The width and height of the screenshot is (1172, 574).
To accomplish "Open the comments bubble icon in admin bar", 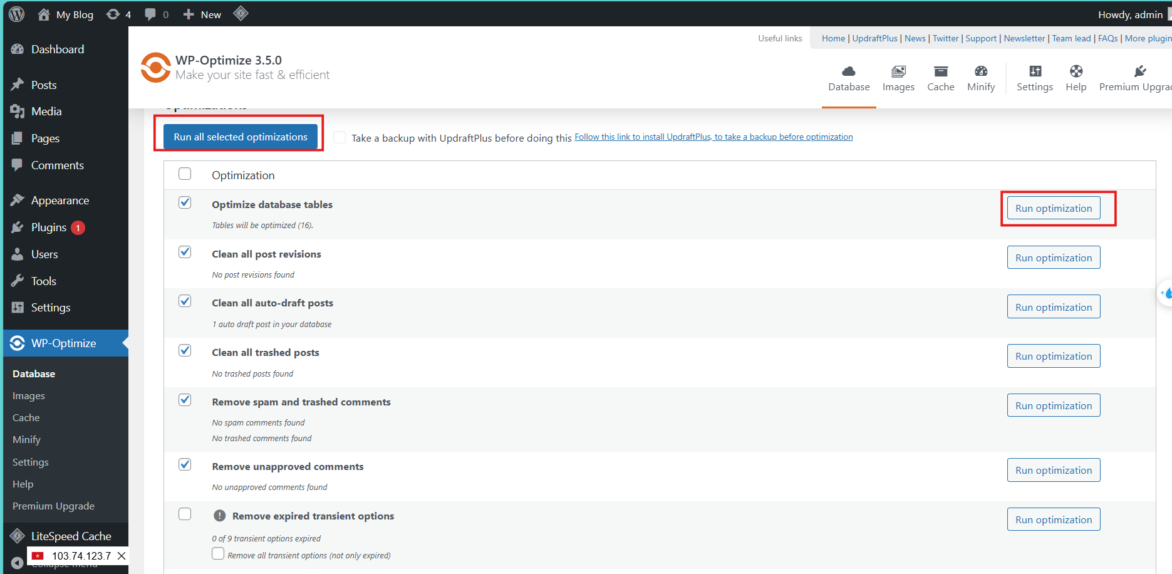I will pyautogui.click(x=150, y=14).
